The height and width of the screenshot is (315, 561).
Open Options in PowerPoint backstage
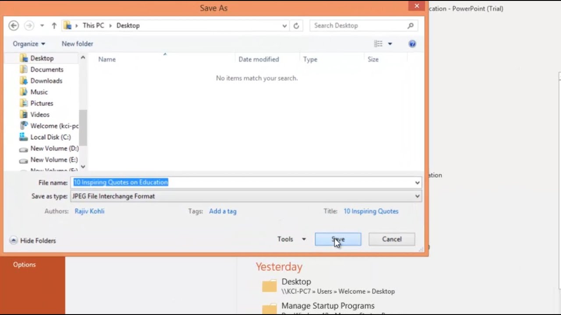(x=25, y=265)
